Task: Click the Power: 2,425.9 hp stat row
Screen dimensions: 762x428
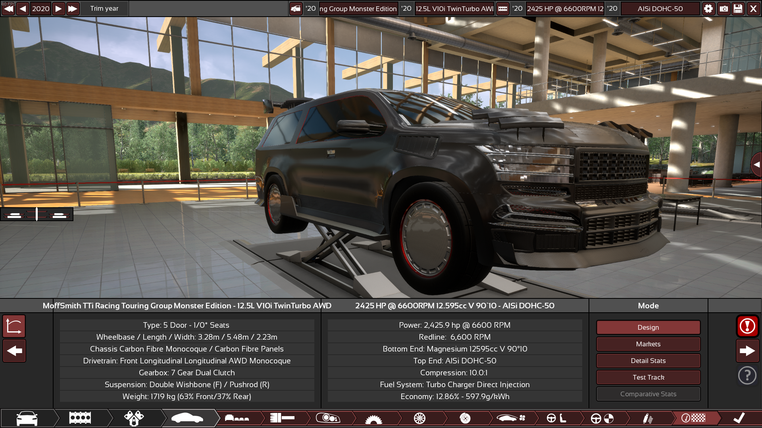Action: tap(455, 325)
